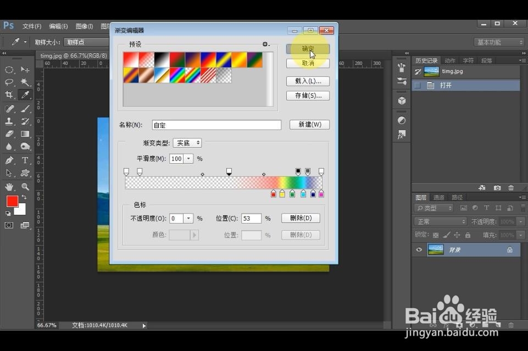Viewport: 528px width, 351px height.
Task: Select the Horizontal Type tool
Action: click(x=25, y=160)
